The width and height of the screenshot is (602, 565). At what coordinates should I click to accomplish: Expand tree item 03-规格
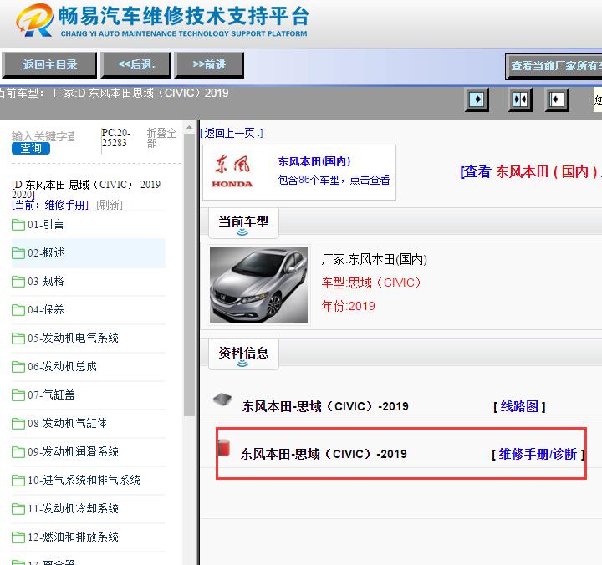tap(46, 282)
